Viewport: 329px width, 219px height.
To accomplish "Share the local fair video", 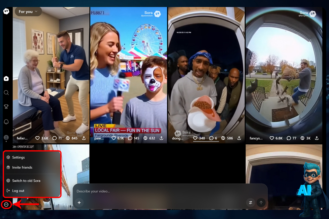I will tap(161, 138).
